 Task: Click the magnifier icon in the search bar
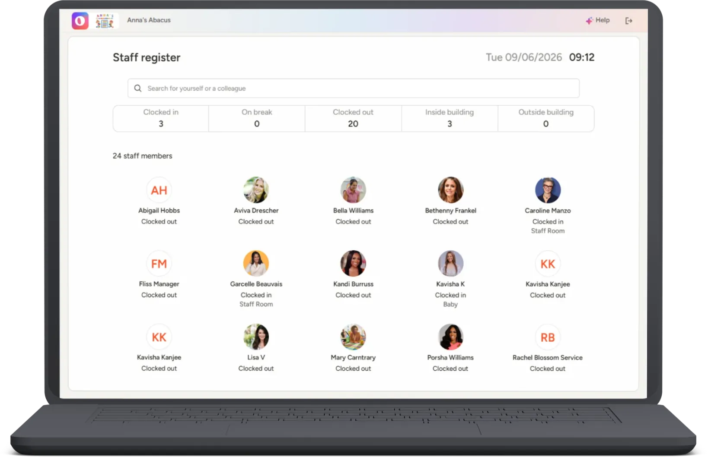[x=138, y=88]
